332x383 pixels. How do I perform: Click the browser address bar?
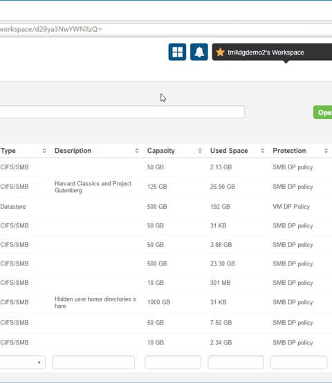166,29
